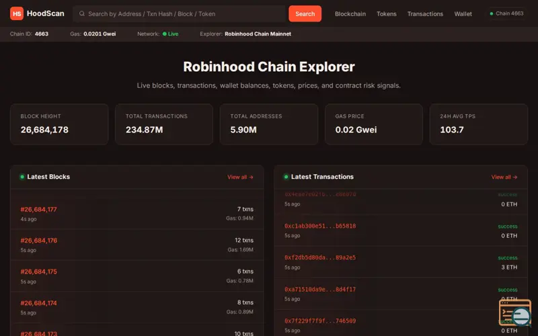Click success status of 0xc1ab300e51 transaction
Image resolution: width=538 pixels, height=336 pixels.
[508, 226]
